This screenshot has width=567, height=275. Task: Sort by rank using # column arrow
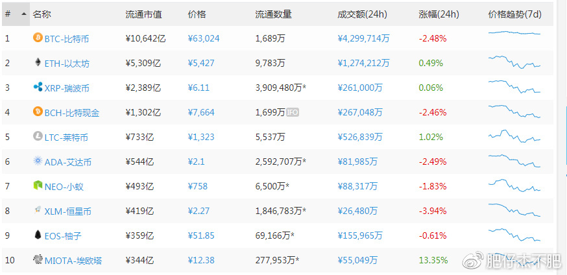coord(24,14)
